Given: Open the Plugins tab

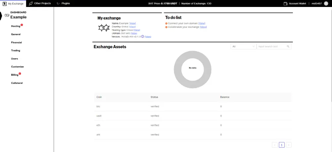Looking at the screenshot, I should [x=66, y=3].
